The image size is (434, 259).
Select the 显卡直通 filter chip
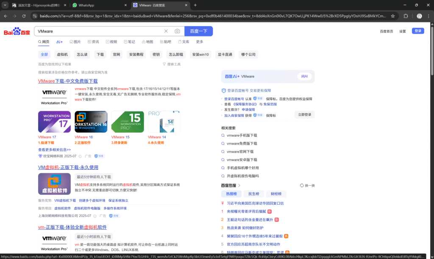click(x=225, y=55)
